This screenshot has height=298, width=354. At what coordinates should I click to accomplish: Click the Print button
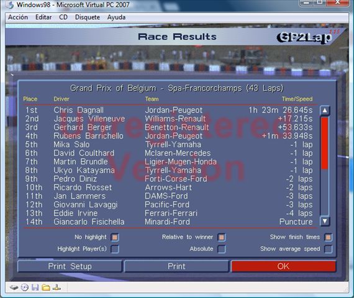click(x=176, y=266)
